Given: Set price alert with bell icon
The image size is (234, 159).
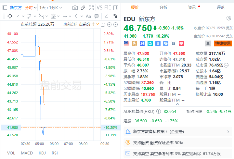Looking at the screenshot, I should 208,43.
